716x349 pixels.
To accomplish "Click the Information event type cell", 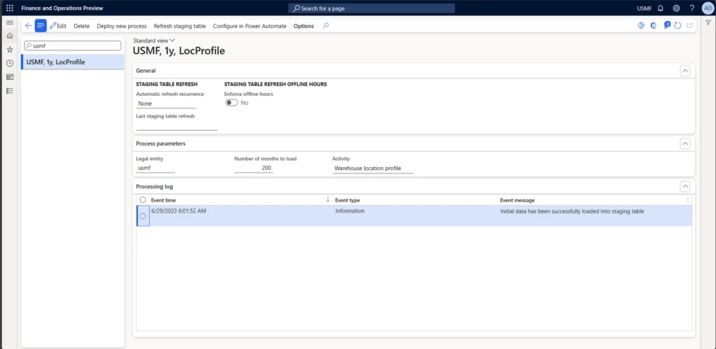I will click(350, 211).
